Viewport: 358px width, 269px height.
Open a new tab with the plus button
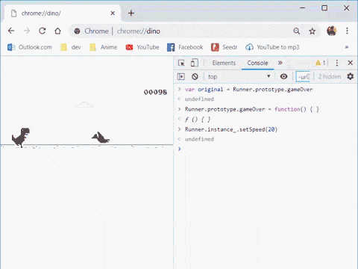[131, 13]
